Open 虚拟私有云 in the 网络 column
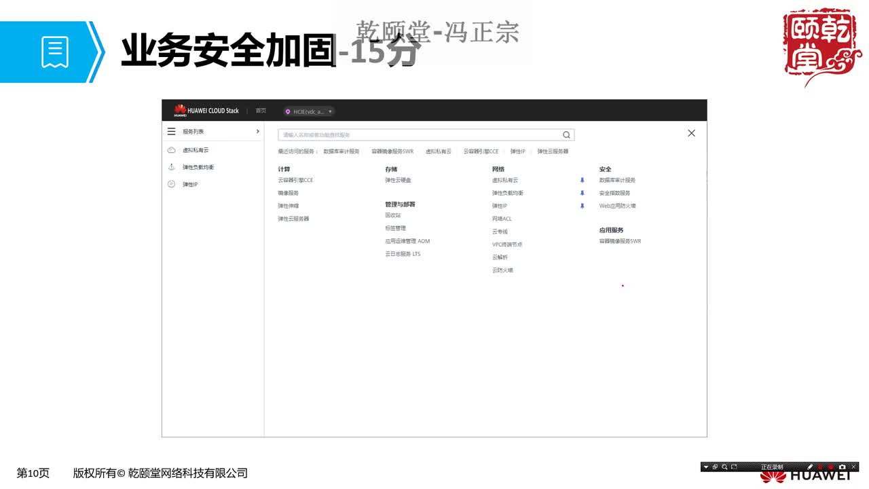 (x=505, y=180)
